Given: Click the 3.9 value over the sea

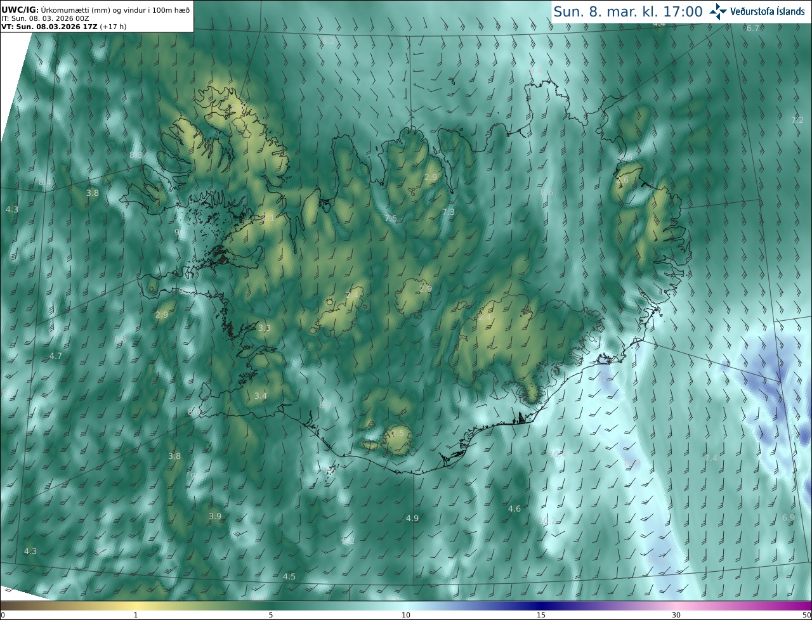Looking at the screenshot, I should [215, 517].
